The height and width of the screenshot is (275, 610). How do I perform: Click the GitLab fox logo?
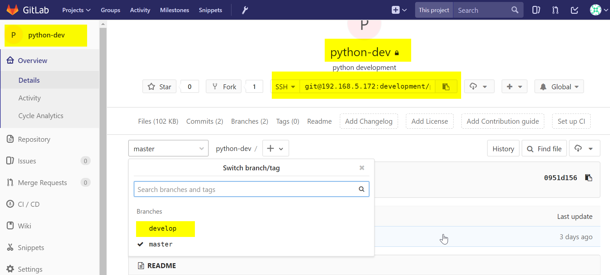point(13,10)
